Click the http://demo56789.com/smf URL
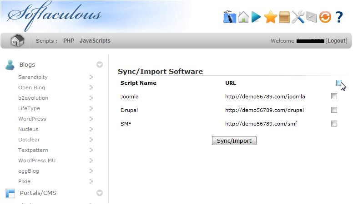 pyautogui.click(x=261, y=124)
